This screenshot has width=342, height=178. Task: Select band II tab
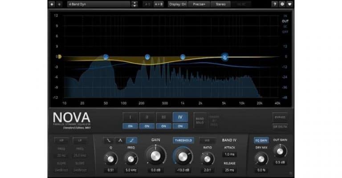(147, 117)
